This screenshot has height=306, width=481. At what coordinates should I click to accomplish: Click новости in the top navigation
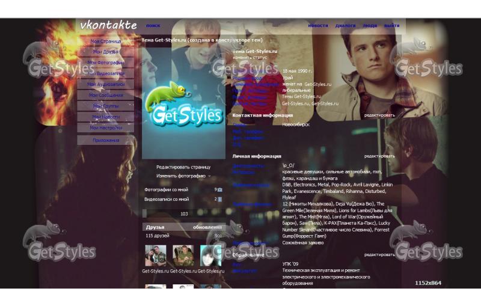tap(318, 26)
